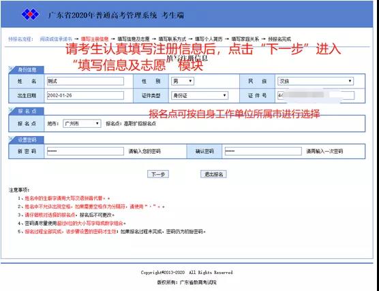379x291 pixels.
Task: Select the 填写注册信息 step in flow
Action: coord(95,39)
